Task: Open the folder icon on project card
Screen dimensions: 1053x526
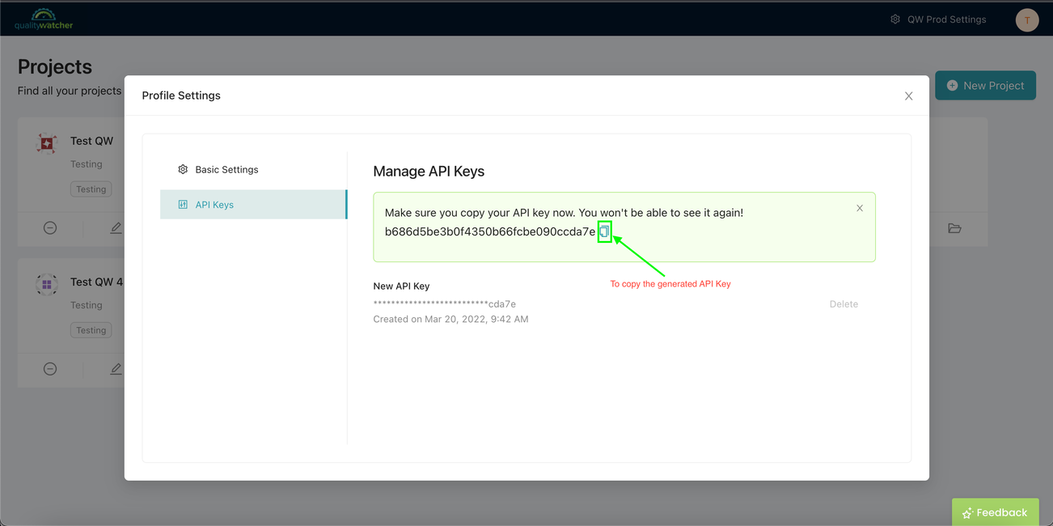Action: (954, 228)
